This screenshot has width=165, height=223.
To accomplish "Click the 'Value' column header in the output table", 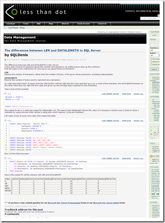I will click(8, 179).
